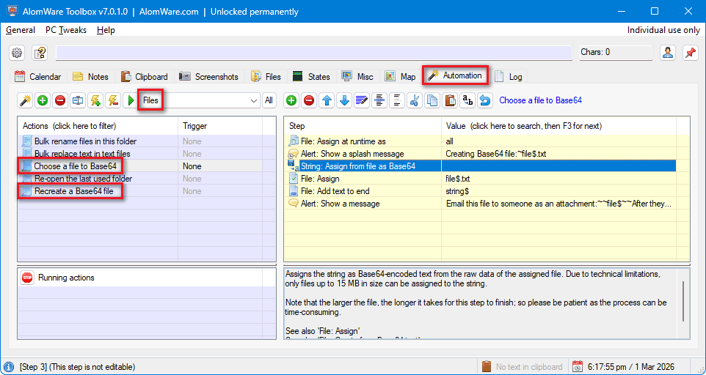Screen dimensions: 706x375
Task: Click the 'Choose a file to Base64' link
Action: [540, 100]
